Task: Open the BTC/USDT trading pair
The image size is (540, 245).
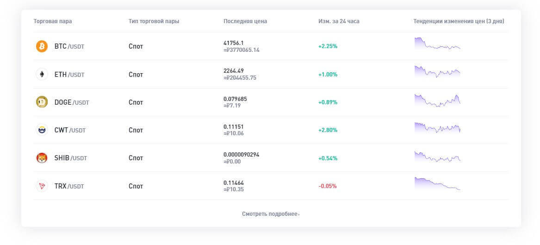Action: pyautogui.click(x=69, y=46)
